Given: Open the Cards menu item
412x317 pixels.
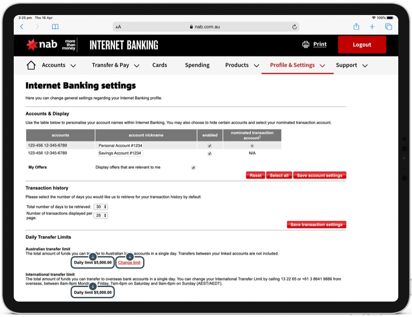Looking at the screenshot, I should [160, 65].
